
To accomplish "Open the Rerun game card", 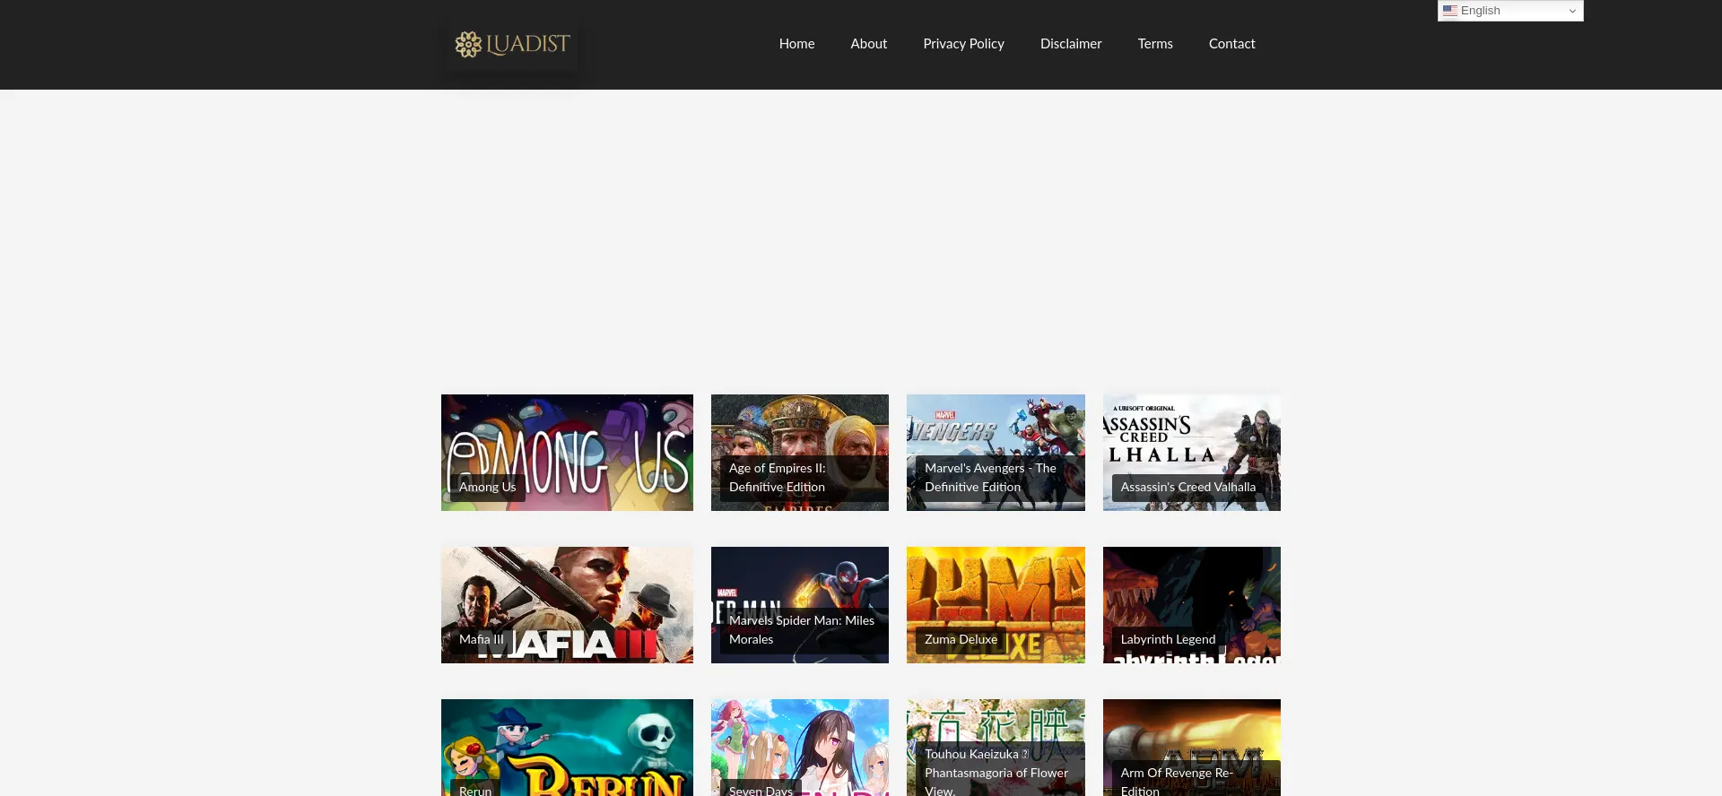I will coord(567,748).
